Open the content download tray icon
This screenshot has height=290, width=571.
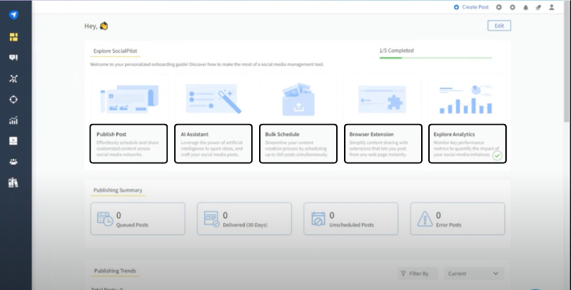click(x=14, y=141)
